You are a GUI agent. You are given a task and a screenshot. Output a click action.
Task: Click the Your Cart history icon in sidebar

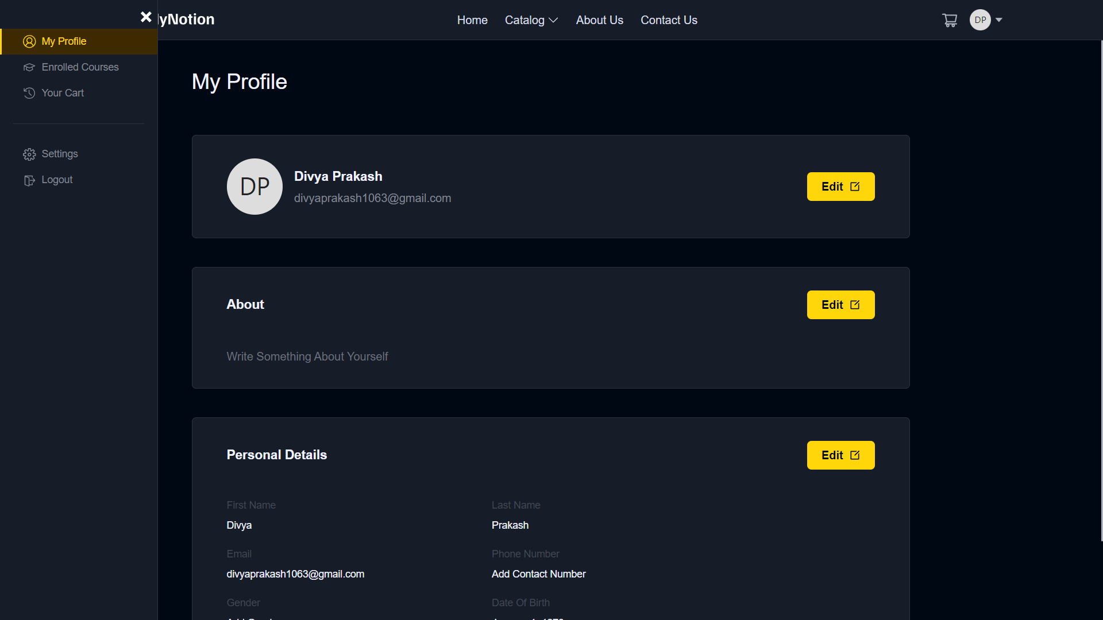point(28,92)
